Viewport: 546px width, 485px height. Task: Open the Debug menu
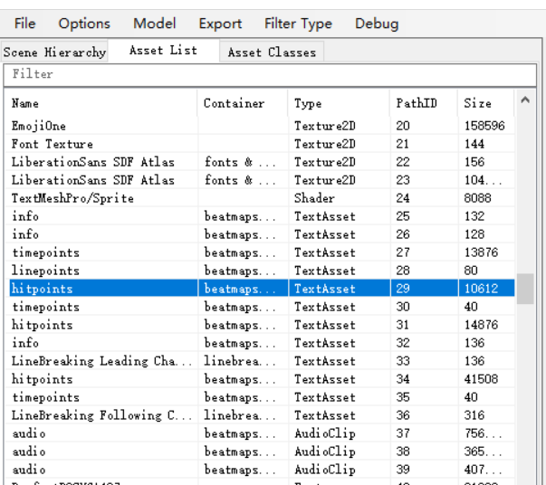click(376, 24)
